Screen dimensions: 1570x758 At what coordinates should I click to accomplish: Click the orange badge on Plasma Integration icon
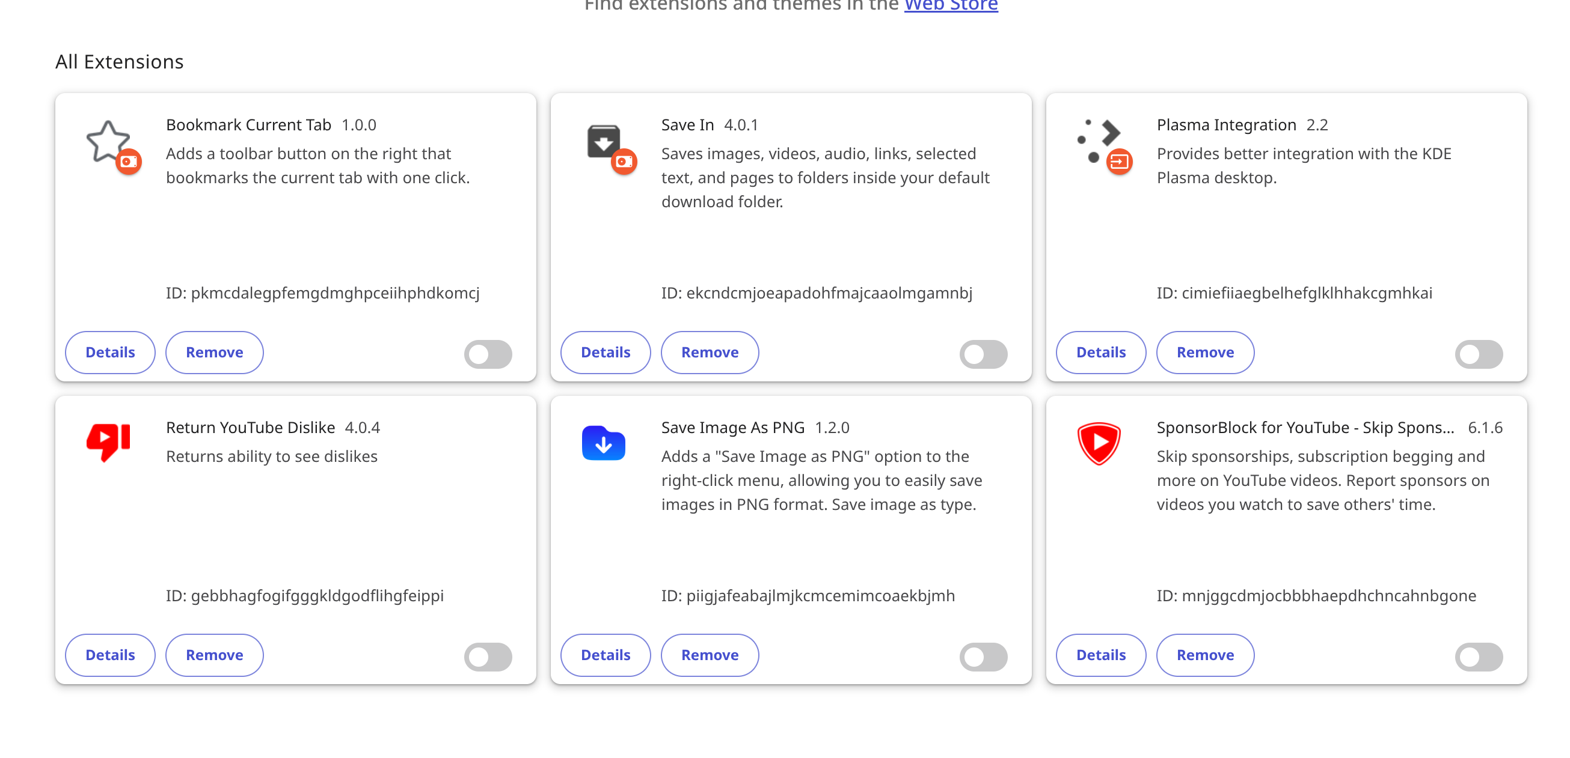click(1120, 162)
